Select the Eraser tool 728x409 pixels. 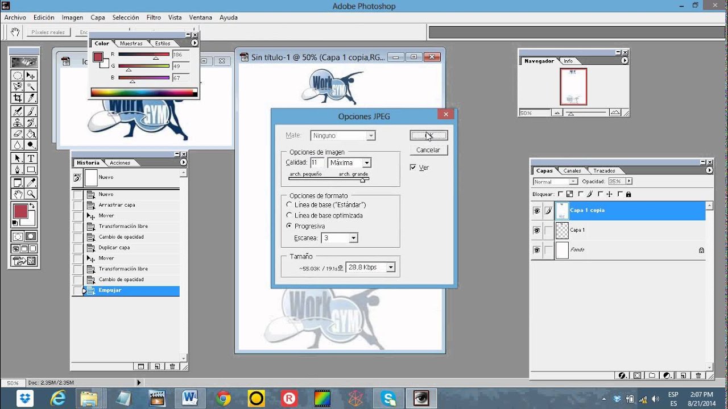pos(18,134)
